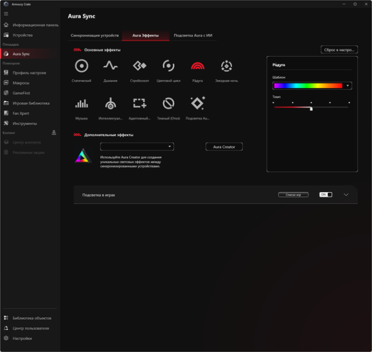Open Центр контента in sidebar
Image resolution: width=372 pixels, height=352 pixels.
(x=30, y=143)
